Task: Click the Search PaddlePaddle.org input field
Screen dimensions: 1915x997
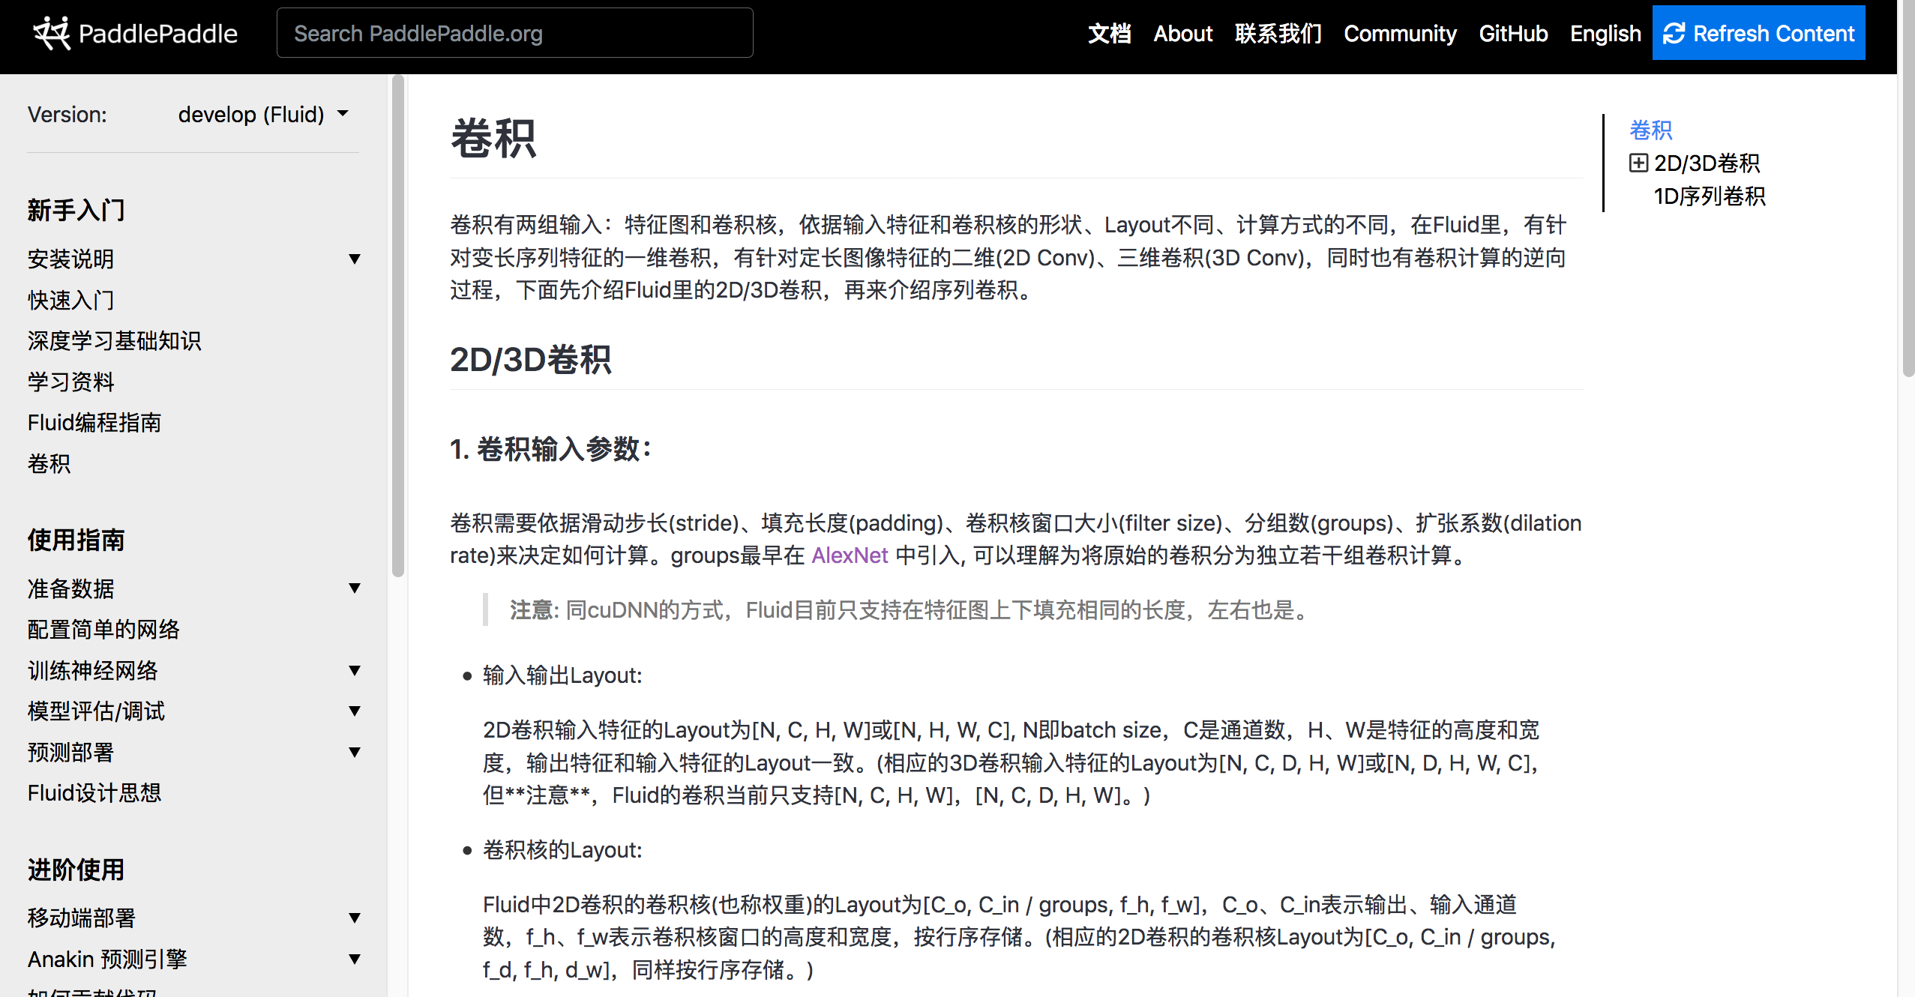Action: (x=514, y=33)
